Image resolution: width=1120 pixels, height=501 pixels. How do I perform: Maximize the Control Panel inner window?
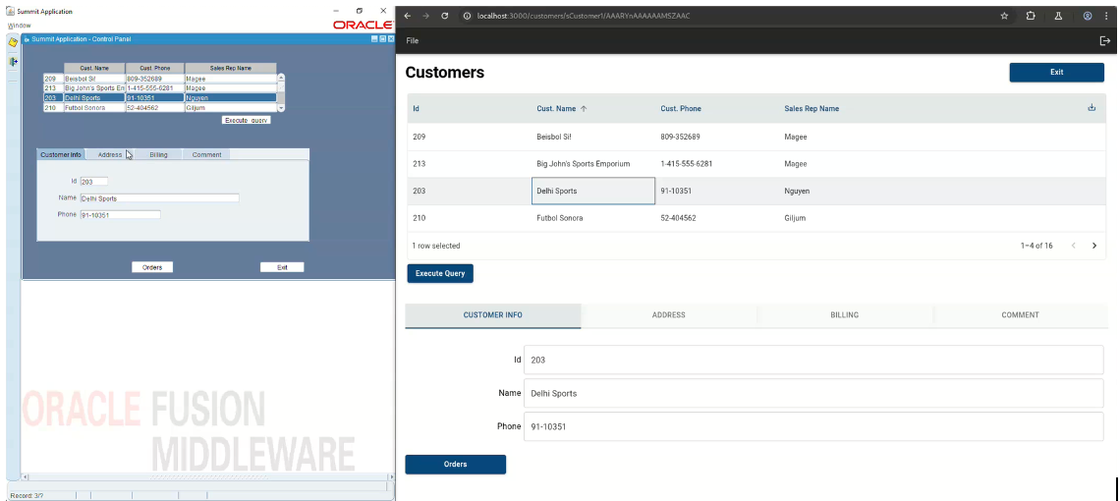[x=382, y=38]
